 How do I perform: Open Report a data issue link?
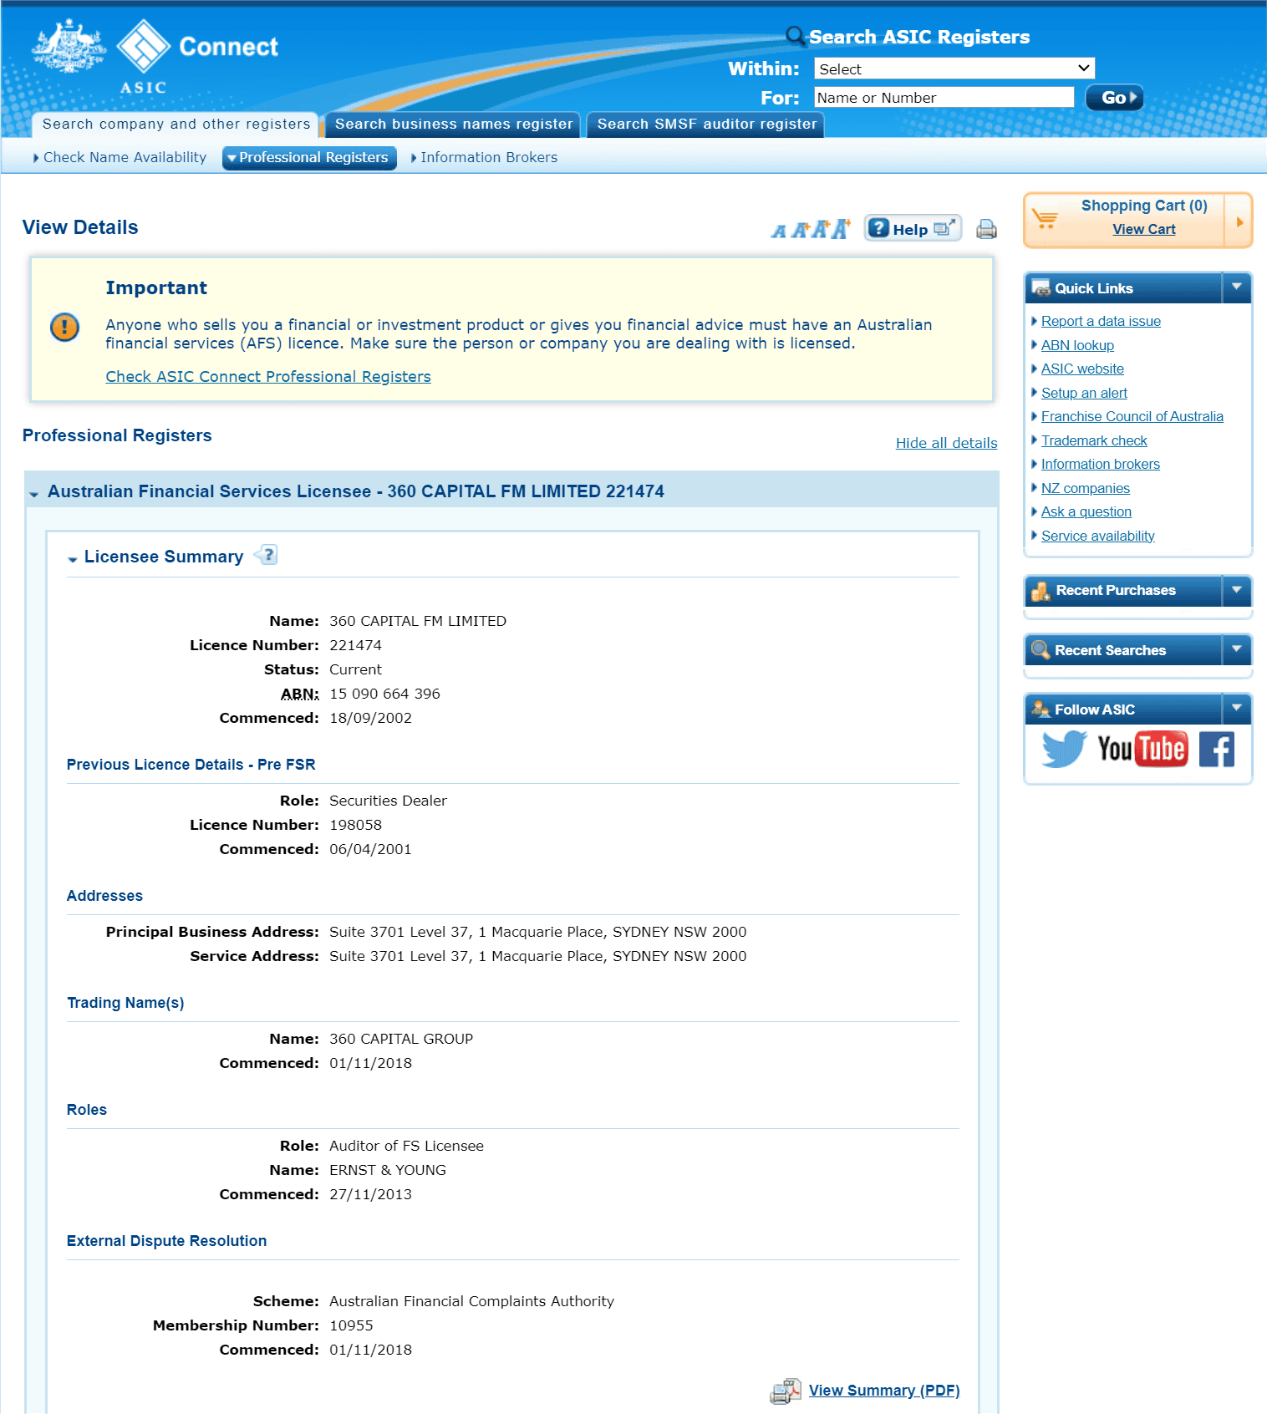pyautogui.click(x=1101, y=321)
